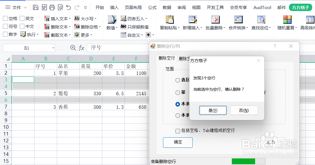Click the 新增插入 icon
315x165 pixels.
pyautogui.click(x=192, y=19)
